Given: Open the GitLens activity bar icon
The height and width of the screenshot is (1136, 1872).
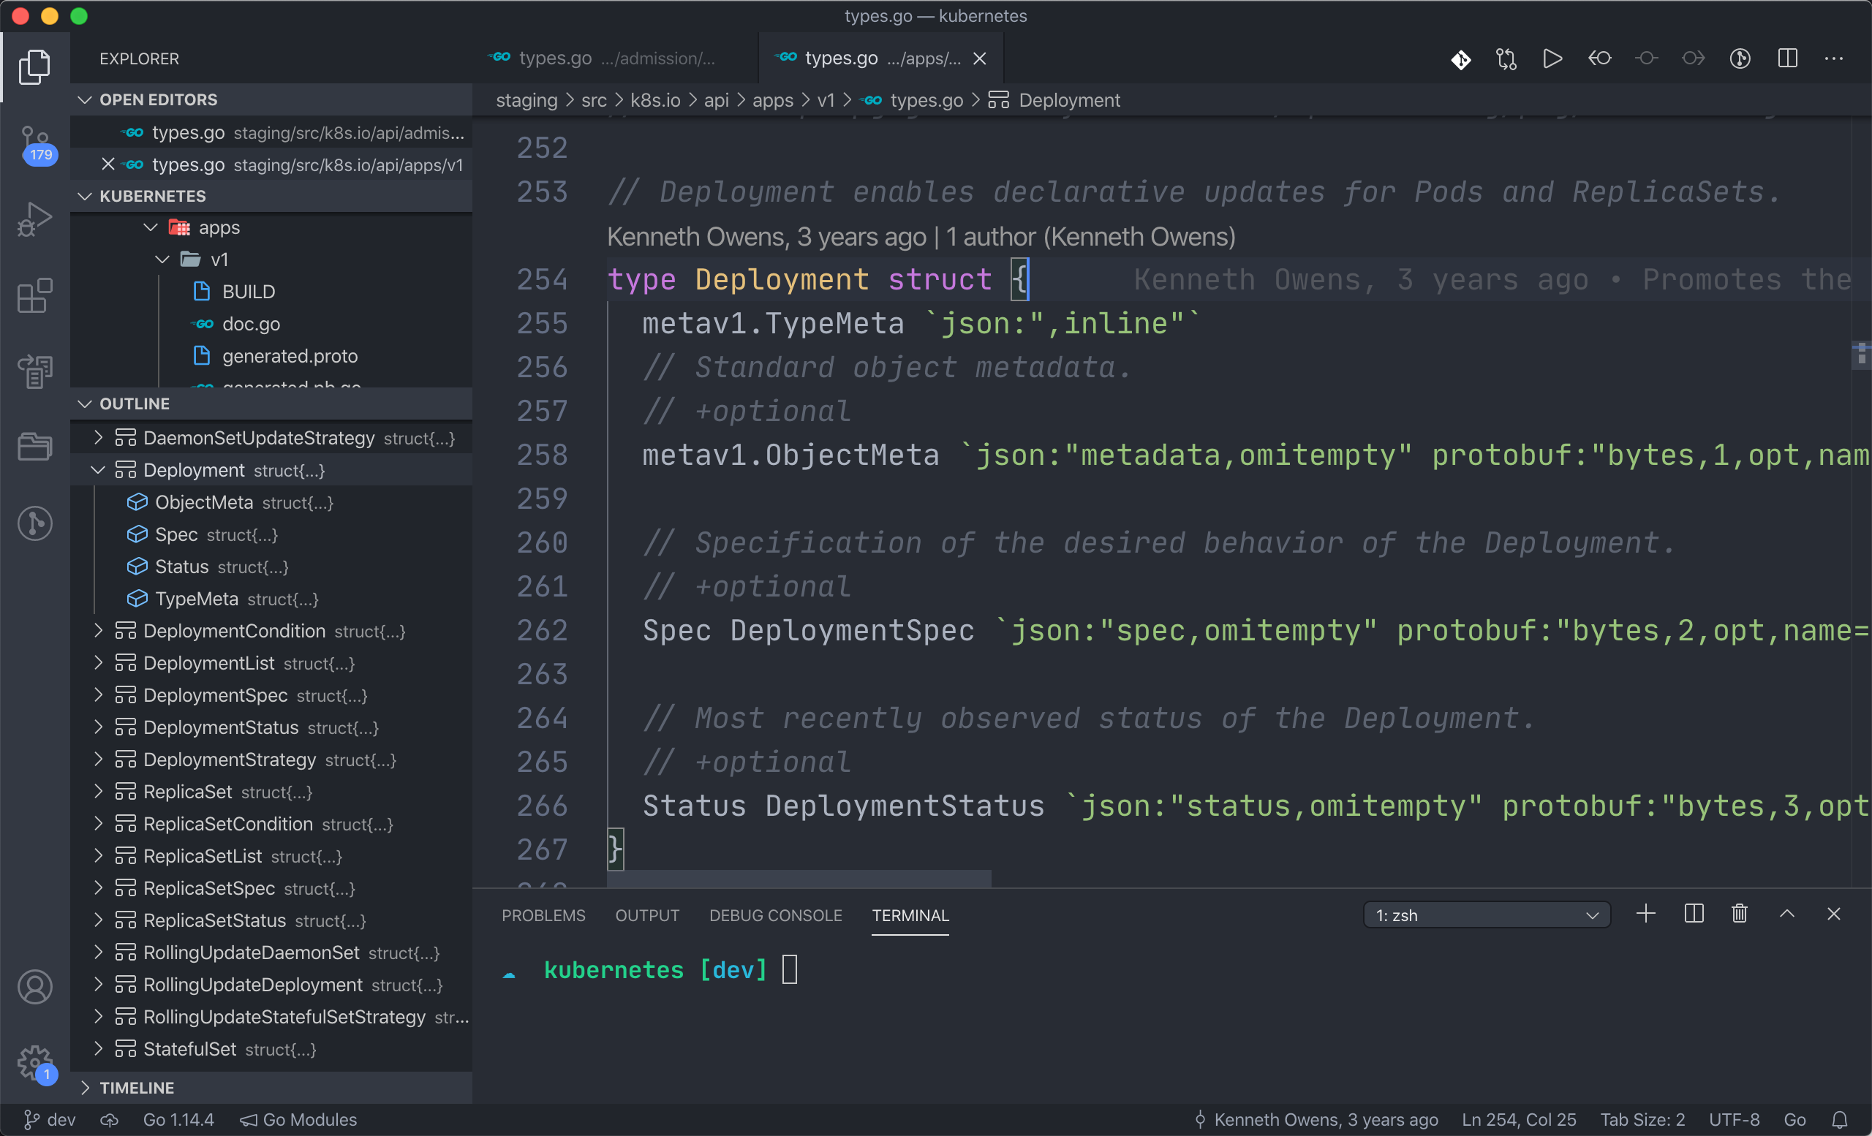Looking at the screenshot, I should (x=35, y=523).
